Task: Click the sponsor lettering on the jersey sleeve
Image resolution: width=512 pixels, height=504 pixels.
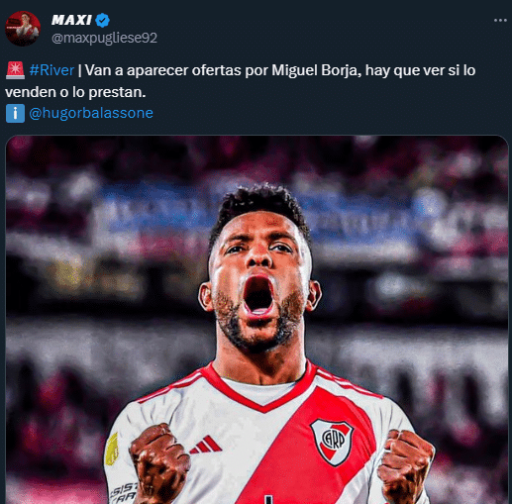Action: [x=124, y=493]
